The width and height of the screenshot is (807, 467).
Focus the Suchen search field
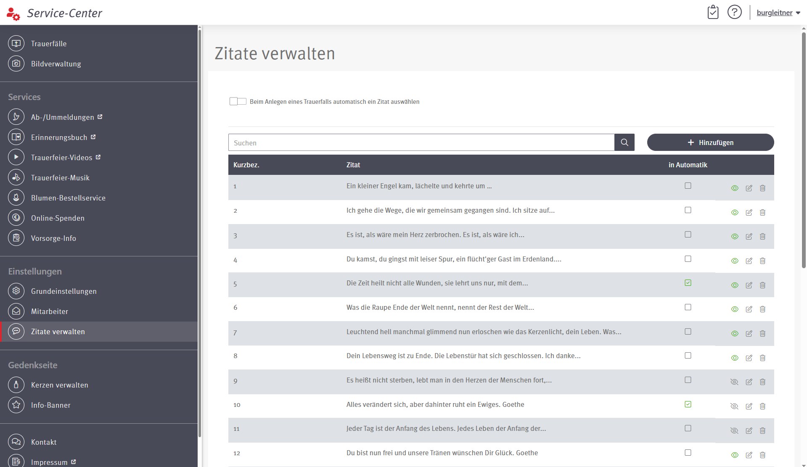(x=421, y=142)
